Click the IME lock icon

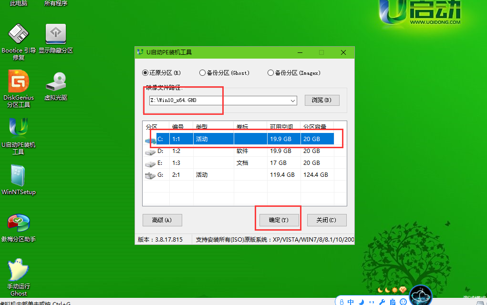(x=342, y=302)
